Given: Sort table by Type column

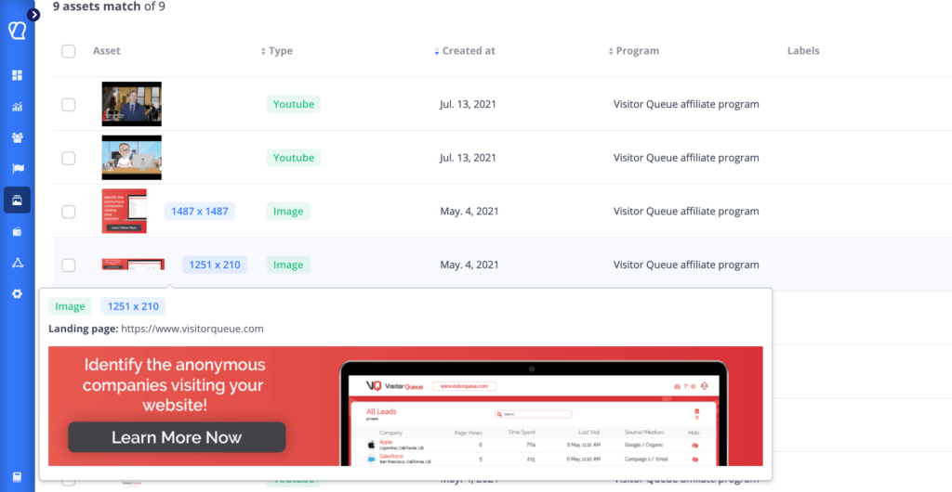Looking at the screenshot, I should [x=277, y=51].
